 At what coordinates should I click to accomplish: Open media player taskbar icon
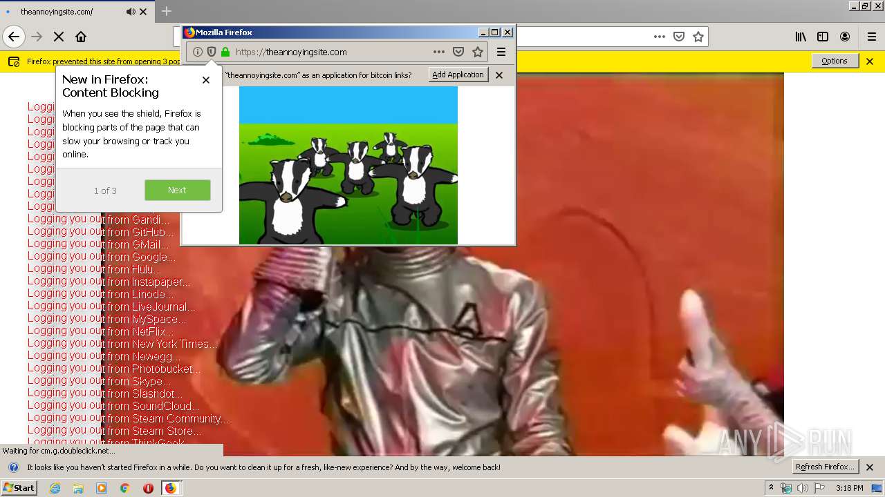(102, 488)
